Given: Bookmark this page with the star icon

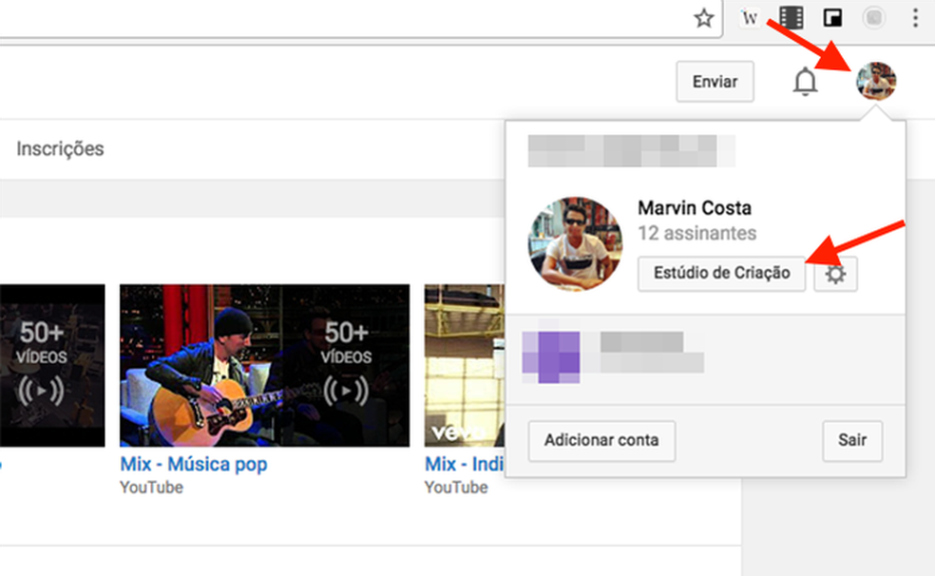Looking at the screenshot, I should click(x=703, y=17).
